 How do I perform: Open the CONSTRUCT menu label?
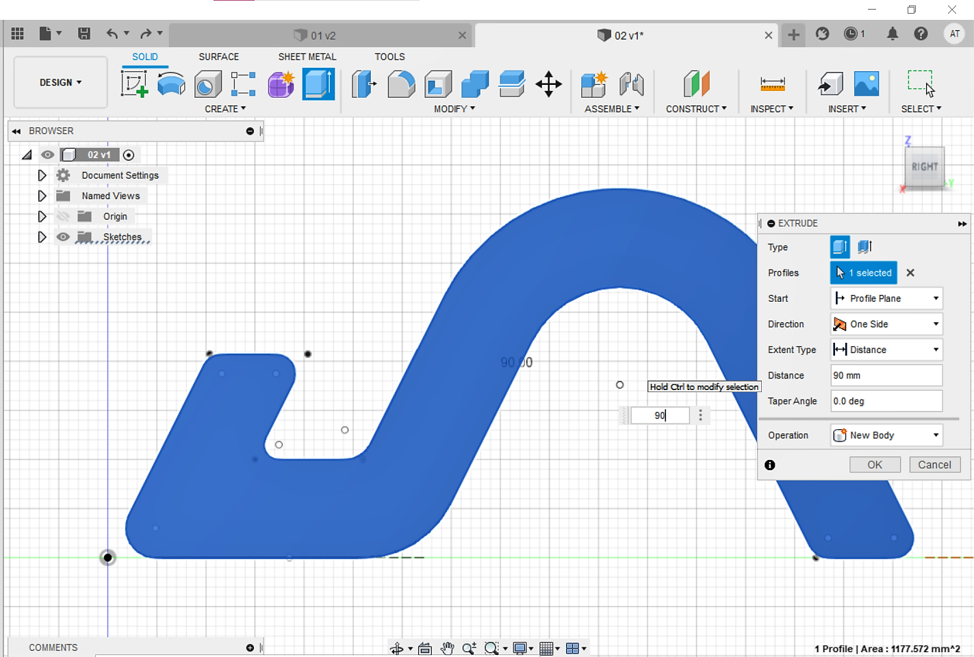pos(696,109)
